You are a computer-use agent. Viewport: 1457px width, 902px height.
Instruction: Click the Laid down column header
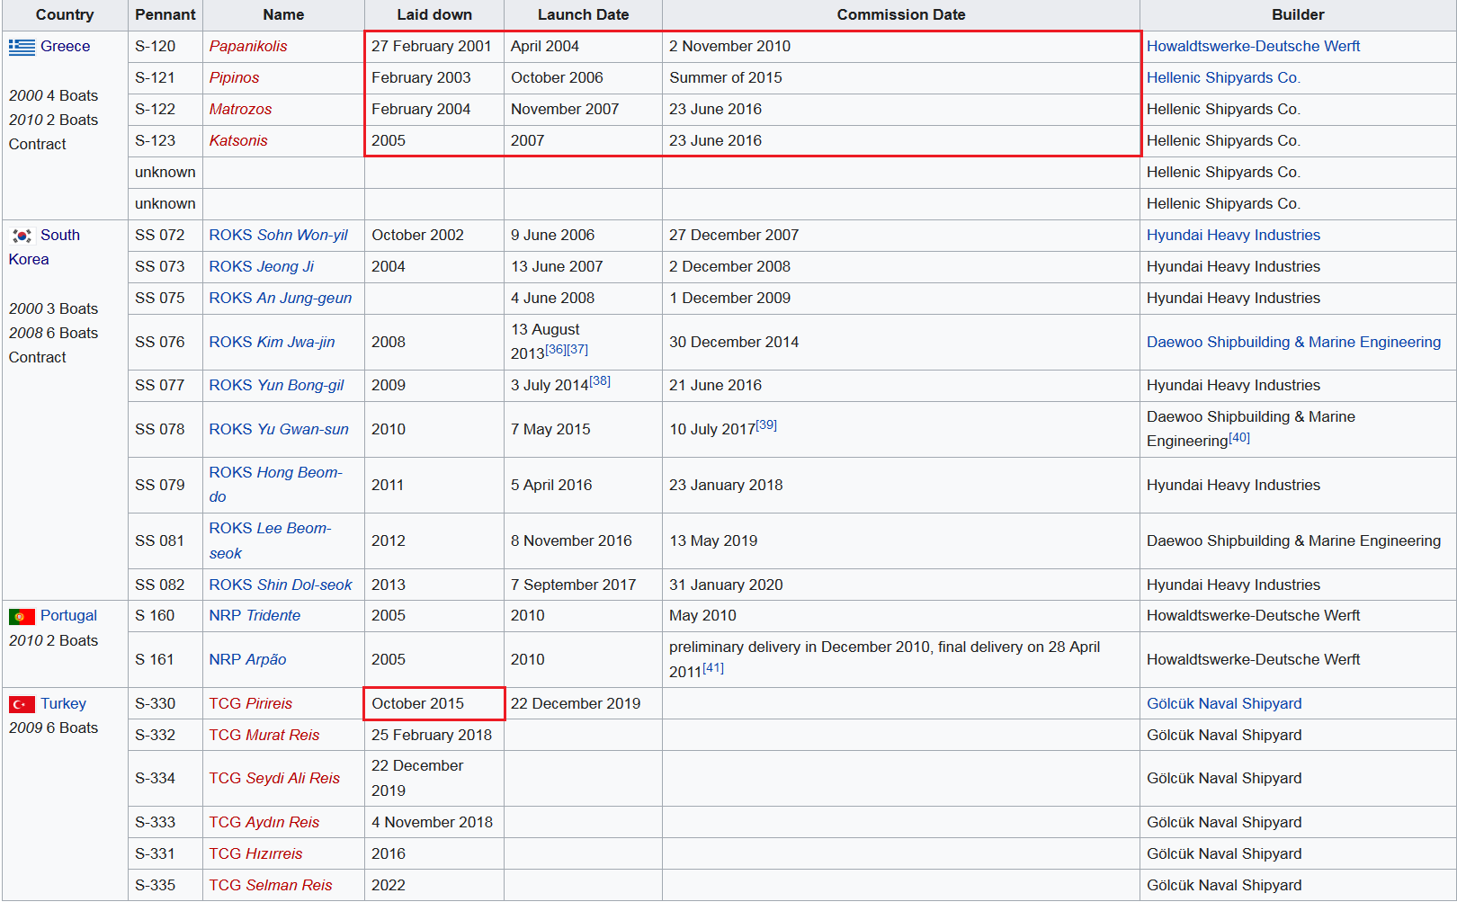[434, 15]
